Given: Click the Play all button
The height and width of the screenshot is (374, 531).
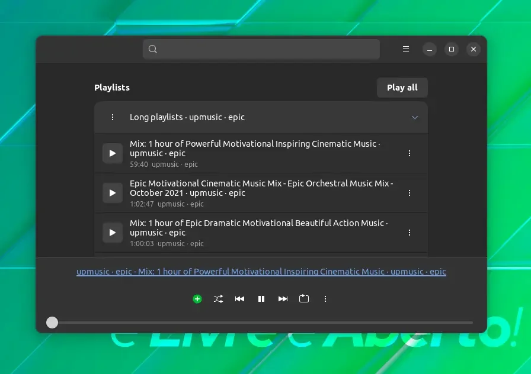Looking at the screenshot, I should [402, 88].
